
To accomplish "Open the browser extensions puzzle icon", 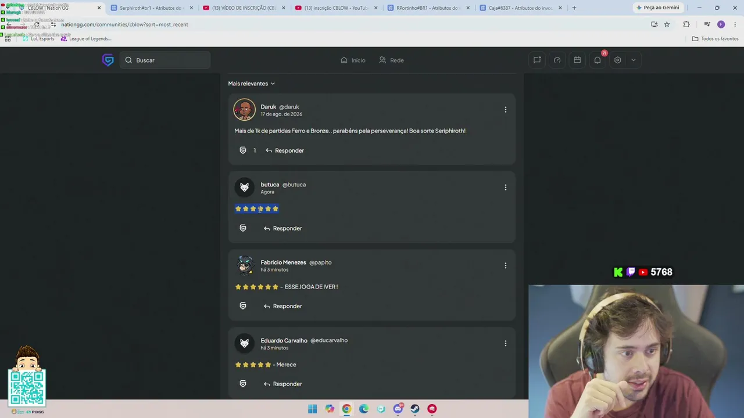I will tap(686, 24).
